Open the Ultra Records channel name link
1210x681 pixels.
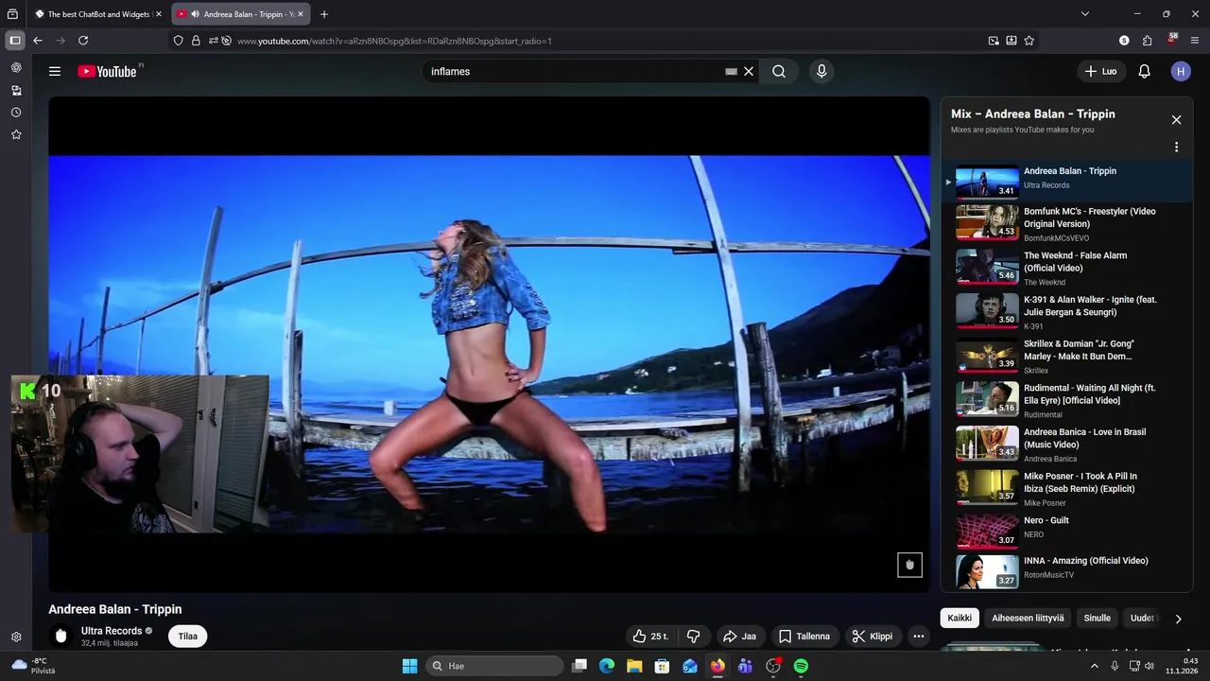point(112,631)
